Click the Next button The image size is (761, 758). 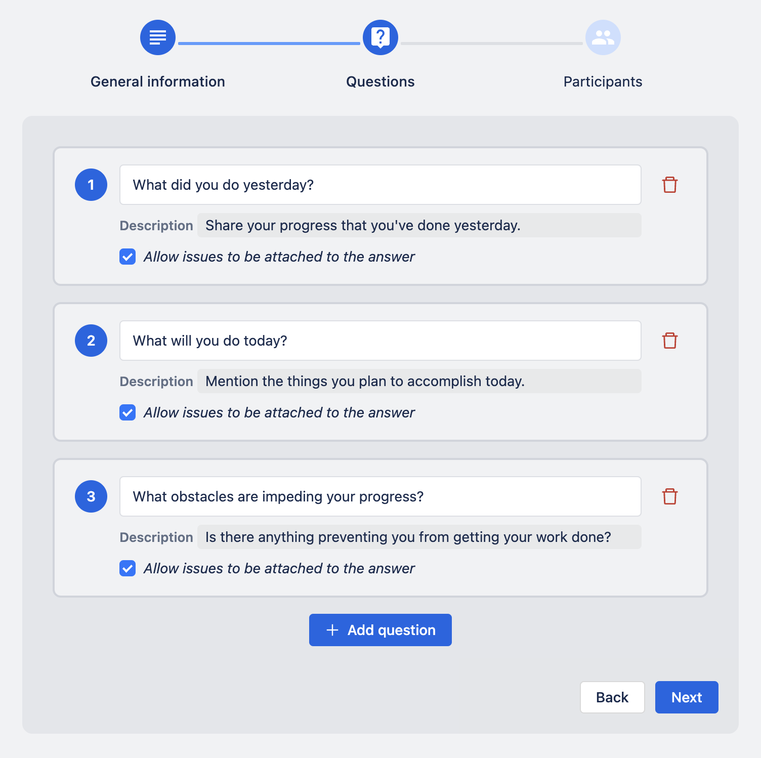[x=687, y=697]
